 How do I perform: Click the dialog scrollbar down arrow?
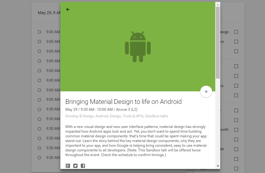(x=218, y=166)
